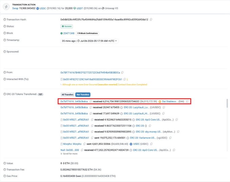Viewport: 230px width, 182px height.
Task: Click help icon next to Transaction Fee label
Action: [x=5, y=169]
